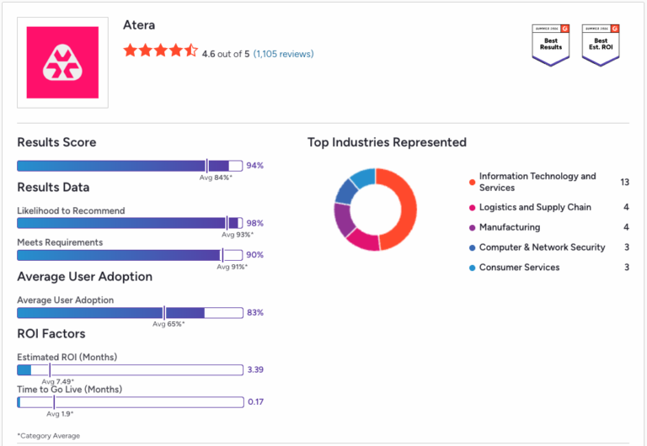Click the '3.39' estimated ROI value
Image resolution: width=647 pixels, height=446 pixels.
tap(255, 369)
